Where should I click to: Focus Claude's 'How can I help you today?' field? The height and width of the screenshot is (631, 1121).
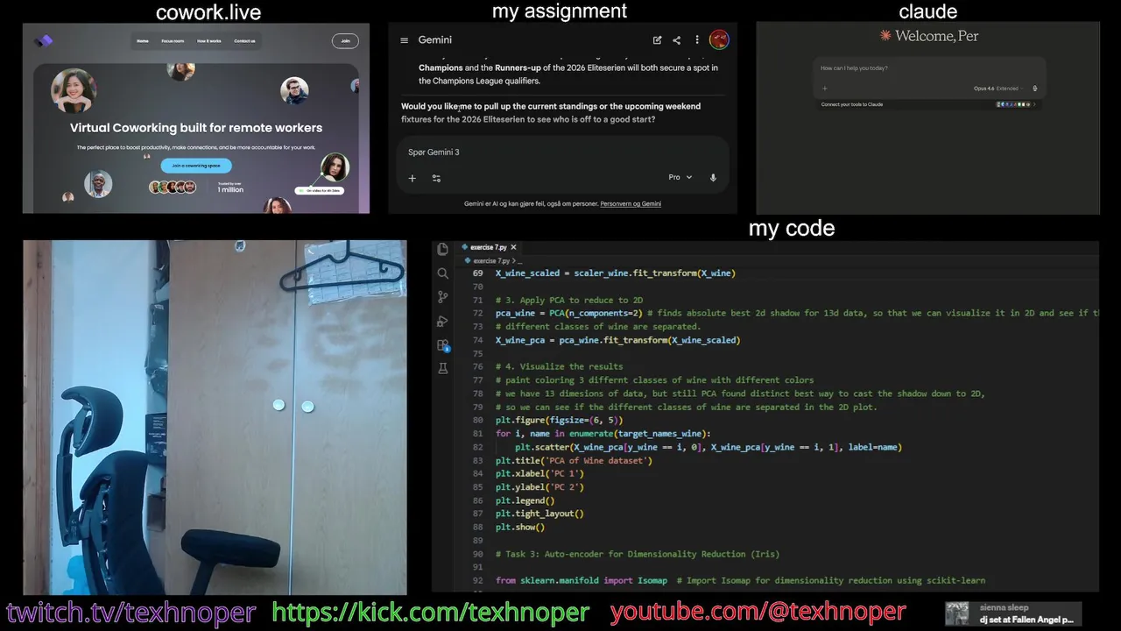point(928,68)
